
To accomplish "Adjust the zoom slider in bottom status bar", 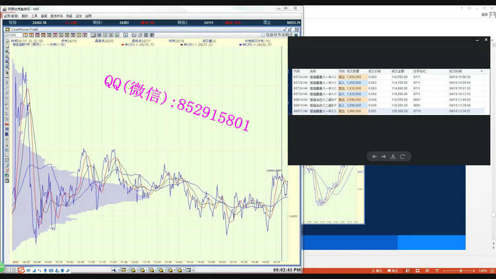I will 462,271.
